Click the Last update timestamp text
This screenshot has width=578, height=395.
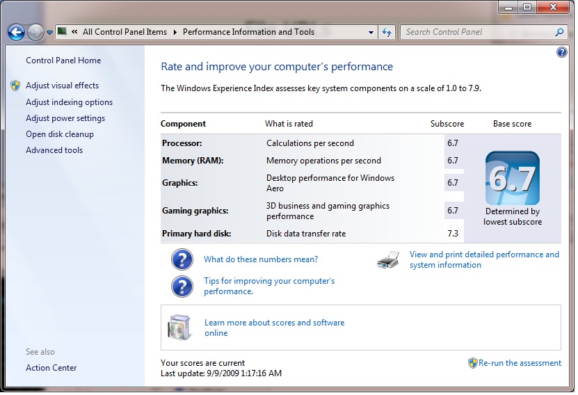(221, 373)
